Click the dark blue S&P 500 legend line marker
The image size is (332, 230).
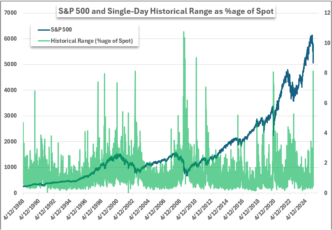pos(44,30)
